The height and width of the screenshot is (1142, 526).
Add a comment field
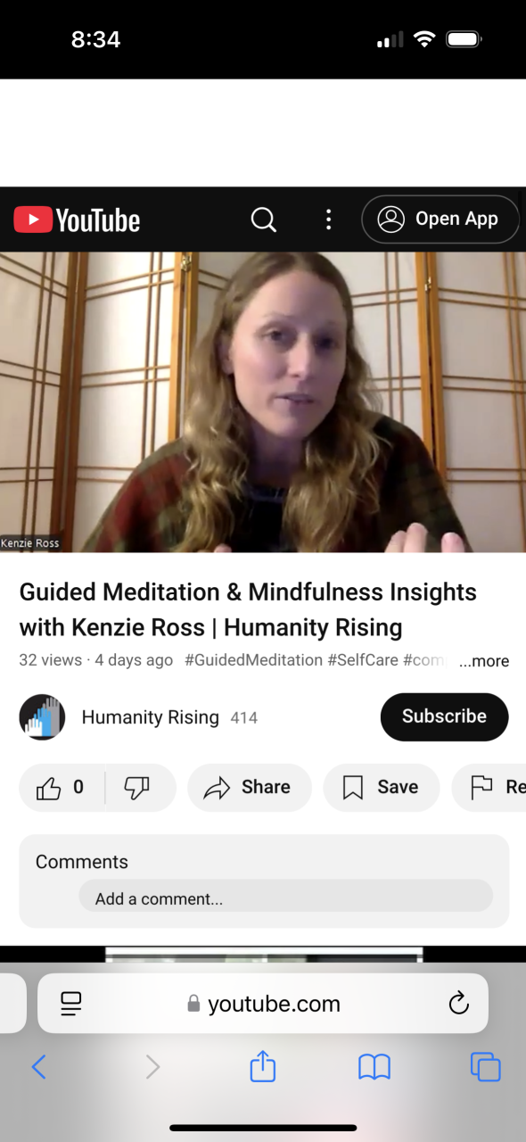click(285, 897)
